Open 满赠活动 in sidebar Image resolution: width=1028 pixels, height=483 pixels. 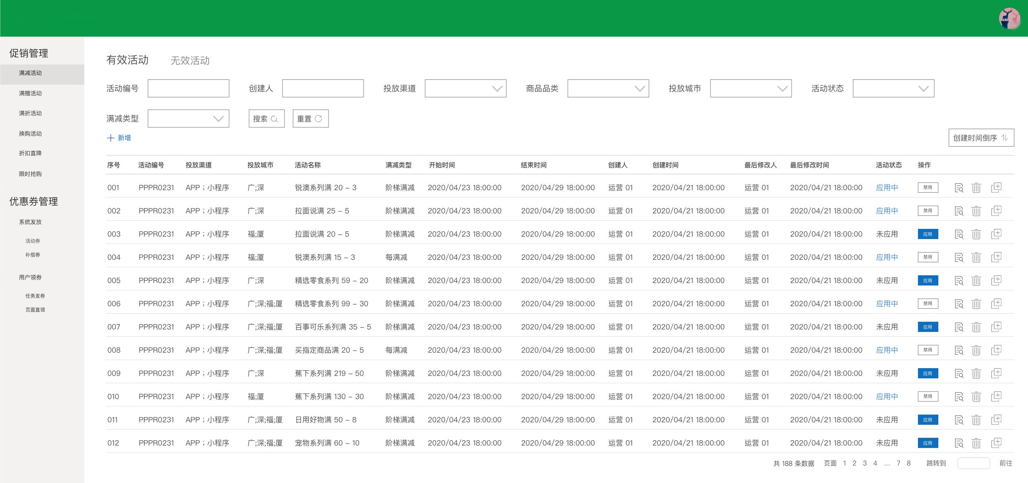[x=30, y=93]
